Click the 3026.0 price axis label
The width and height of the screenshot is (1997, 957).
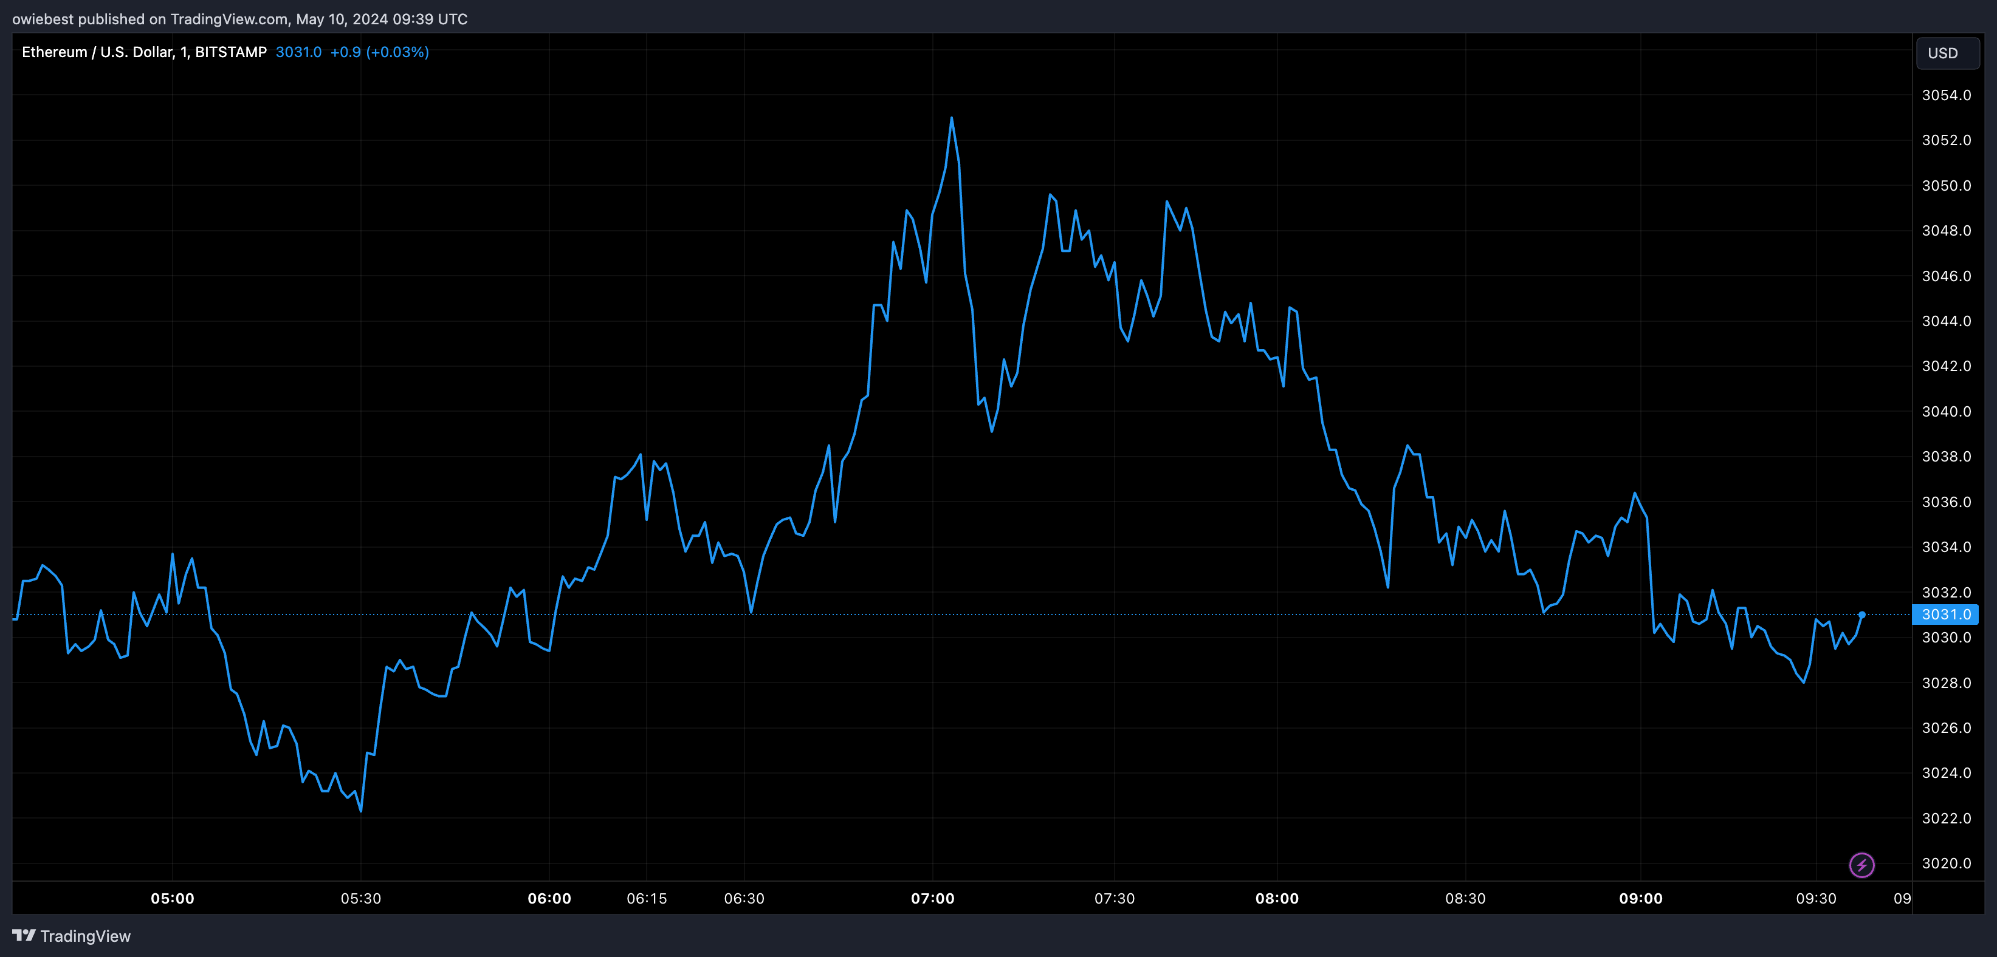[x=1946, y=727]
